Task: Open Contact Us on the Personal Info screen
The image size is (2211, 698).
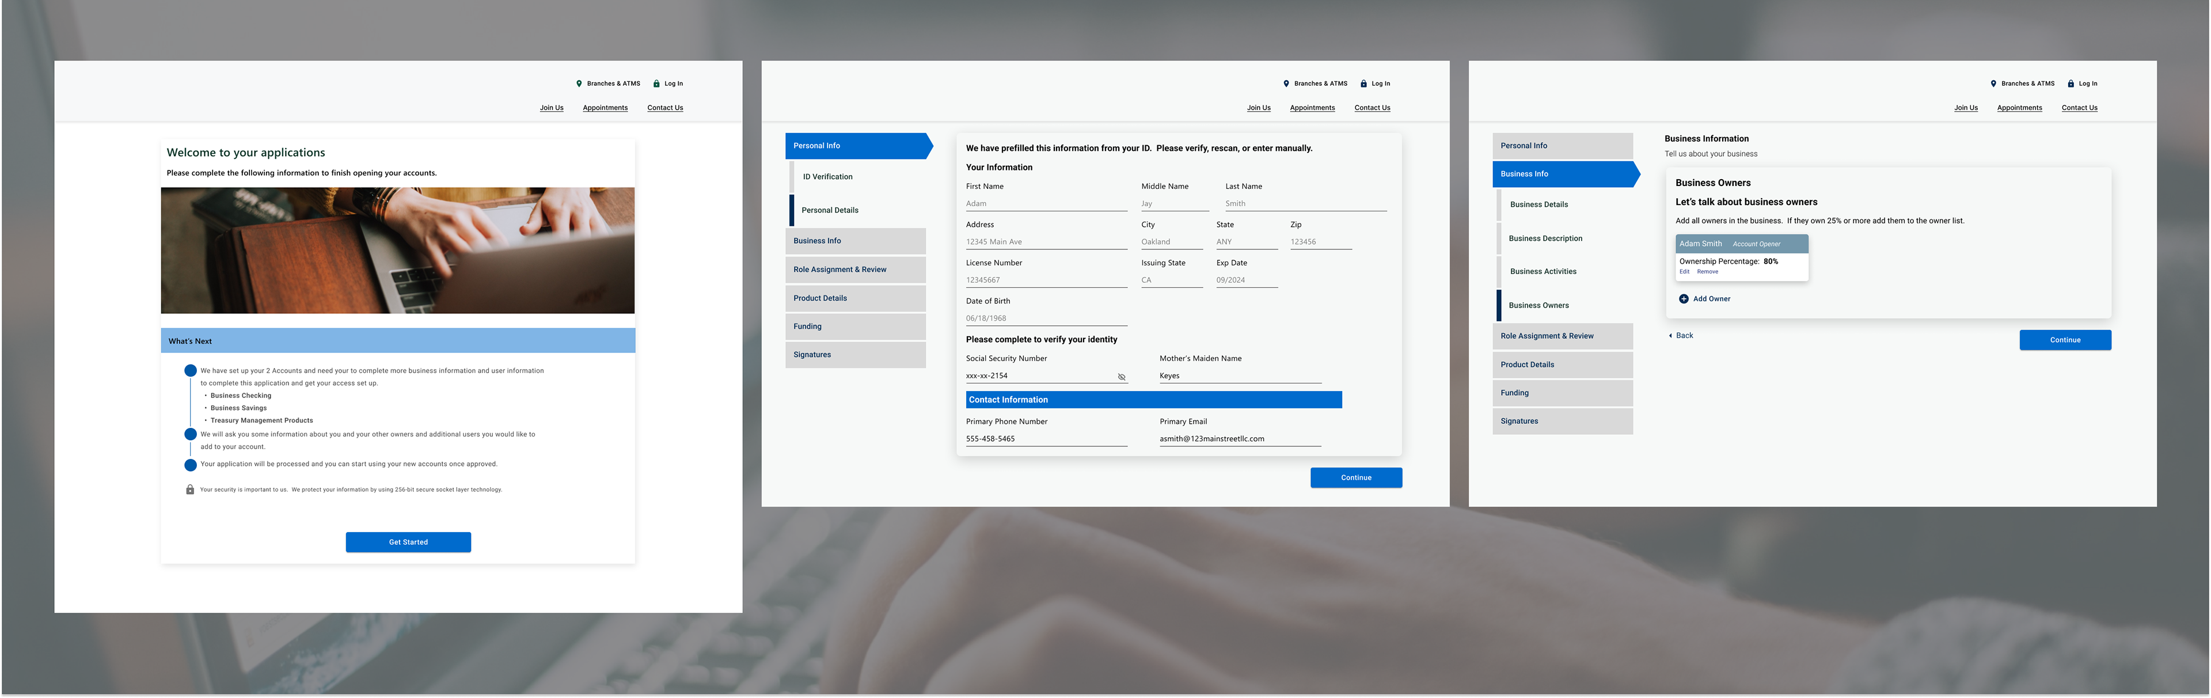Action: tap(1373, 107)
